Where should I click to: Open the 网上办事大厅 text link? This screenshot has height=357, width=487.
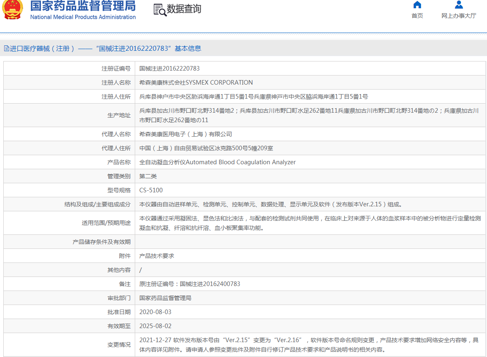pyautogui.click(x=458, y=16)
